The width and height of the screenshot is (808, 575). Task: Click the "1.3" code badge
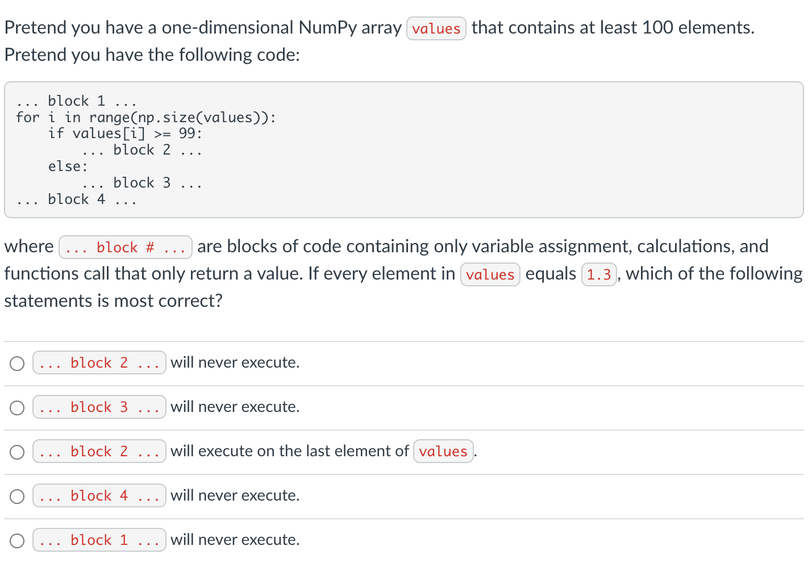598,274
